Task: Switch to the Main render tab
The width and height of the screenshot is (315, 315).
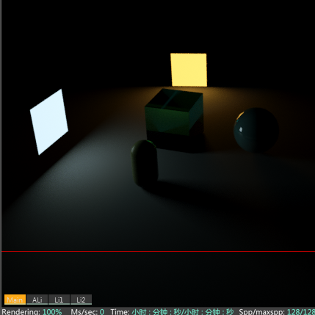Action: (15, 300)
